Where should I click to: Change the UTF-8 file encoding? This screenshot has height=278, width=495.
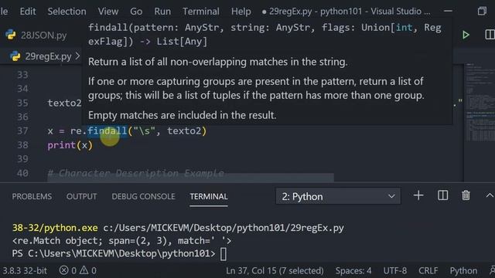[395, 270]
